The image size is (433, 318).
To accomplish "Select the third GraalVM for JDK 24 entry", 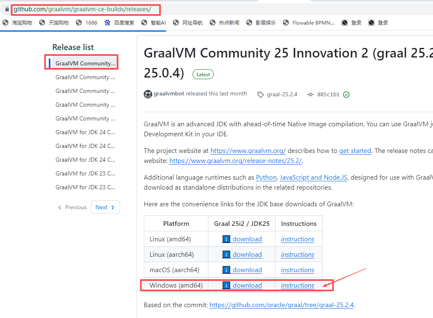I will pyautogui.click(x=85, y=160).
